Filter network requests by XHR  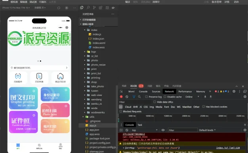coord(135,107)
